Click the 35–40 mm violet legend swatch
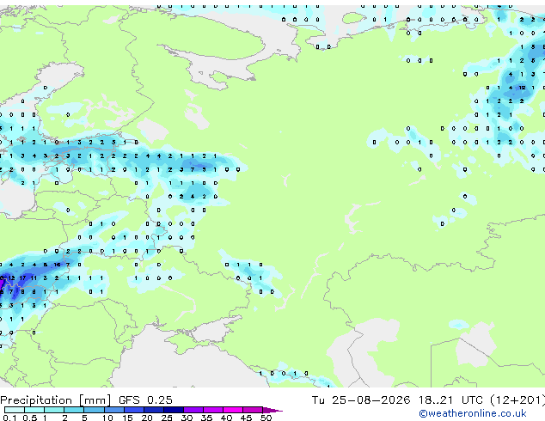545x421 pixels. [213, 410]
